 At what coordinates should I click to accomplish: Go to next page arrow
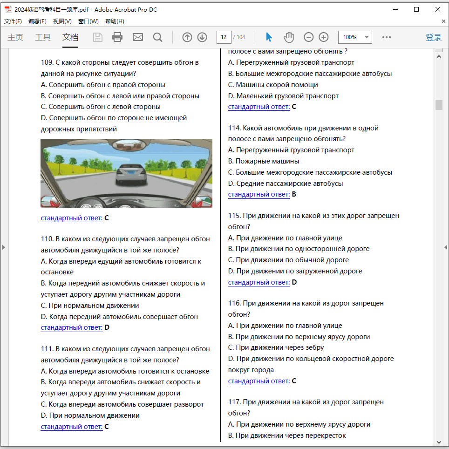coord(202,37)
